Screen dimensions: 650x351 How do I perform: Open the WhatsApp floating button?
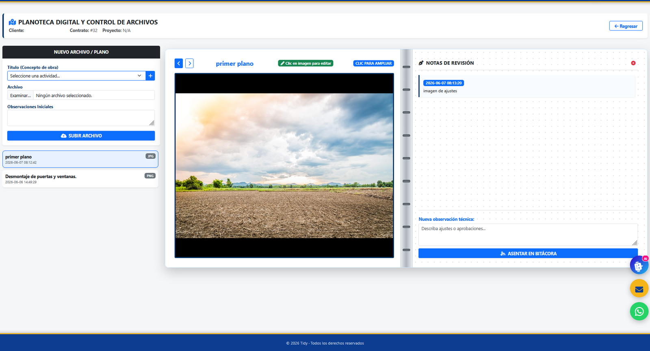tap(639, 311)
